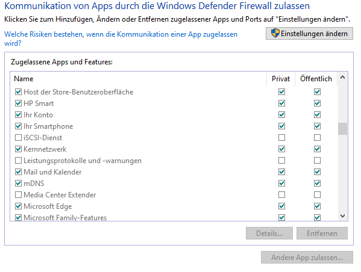The image size is (361, 272).
Task: Open the Details... button
Action: 269,233
